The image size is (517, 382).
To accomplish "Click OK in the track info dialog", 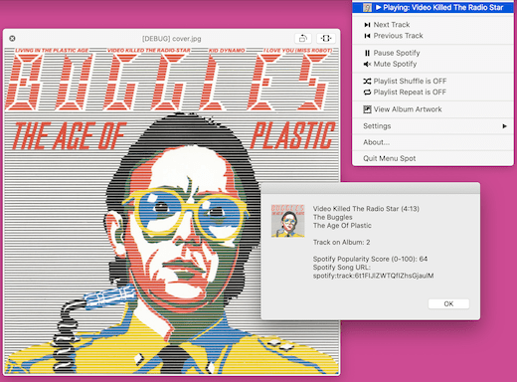I will 448,303.
